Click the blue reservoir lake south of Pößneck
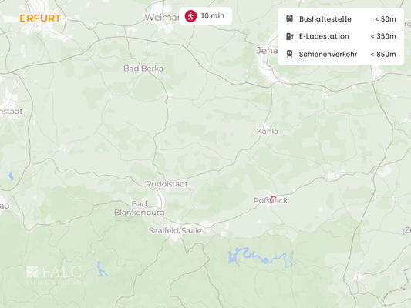 pyautogui.click(x=261, y=256)
